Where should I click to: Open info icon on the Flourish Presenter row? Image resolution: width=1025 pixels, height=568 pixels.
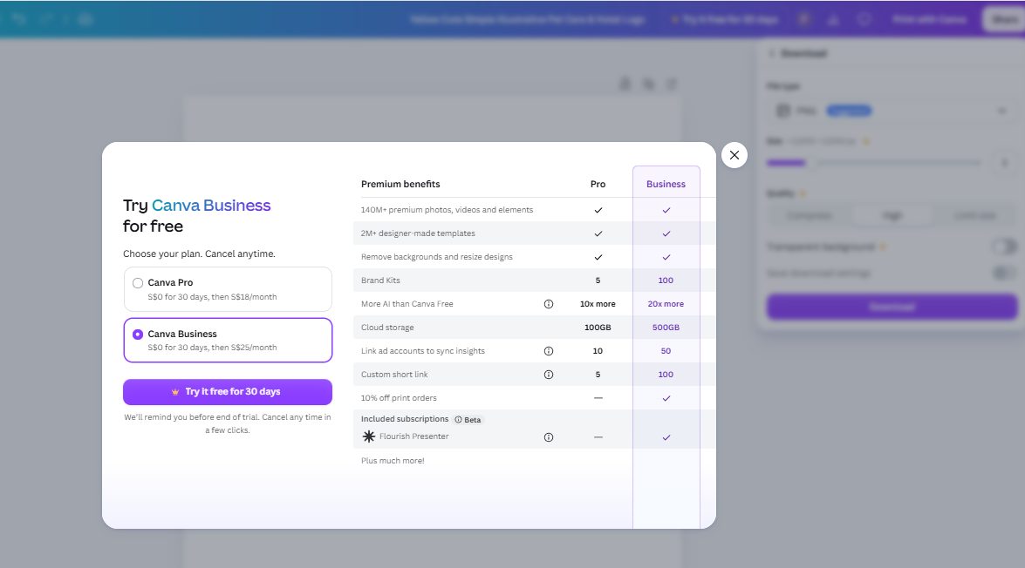(549, 437)
